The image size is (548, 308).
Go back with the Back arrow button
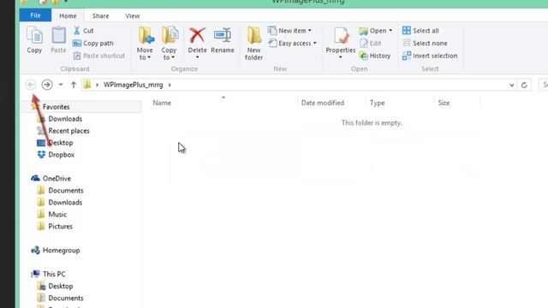coord(31,85)
